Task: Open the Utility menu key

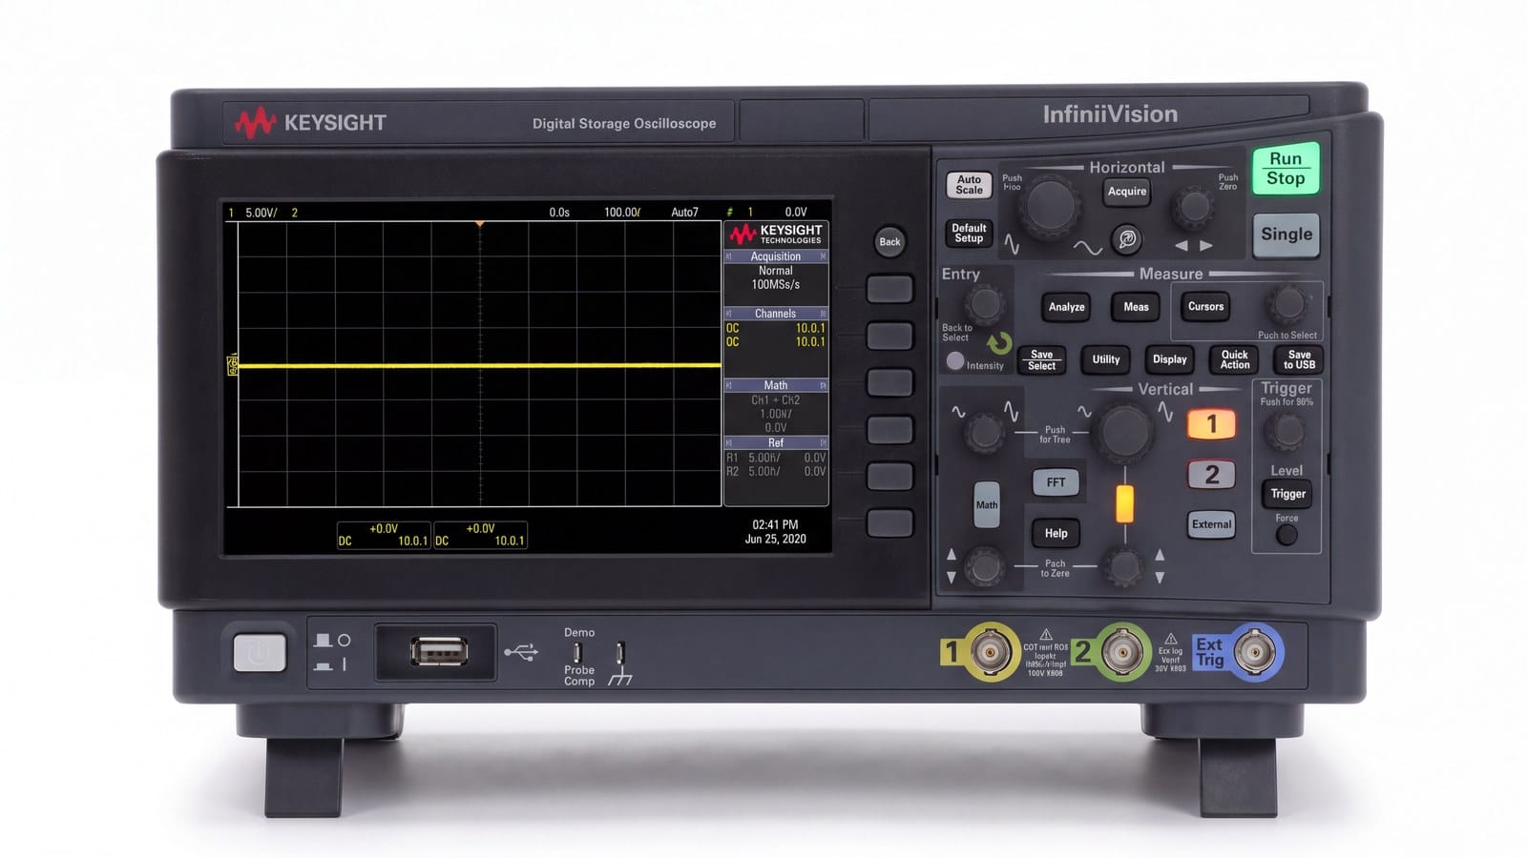Action: tap(1106, 359)
